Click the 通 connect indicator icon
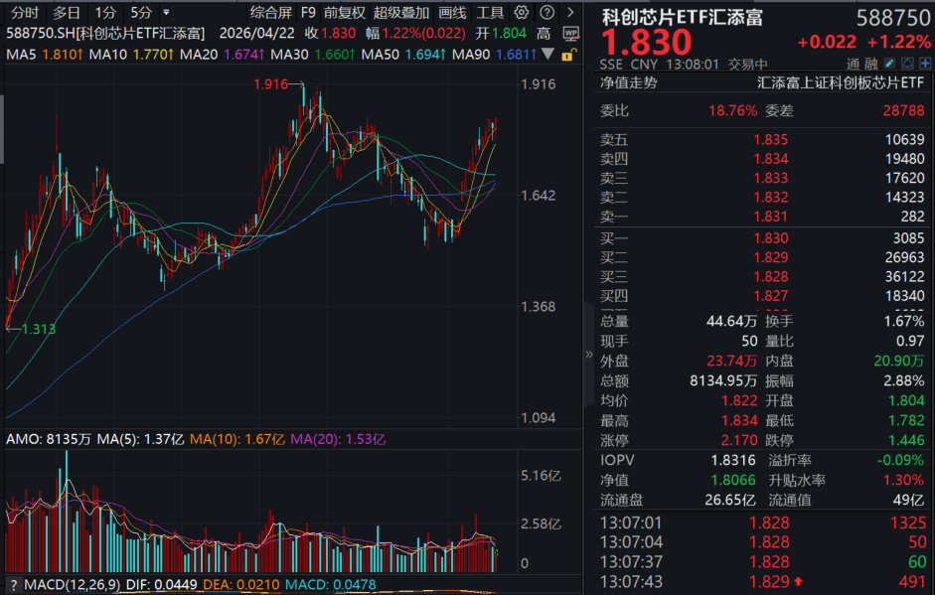Viewport: 935px width, 595px height. [x=853, y=63]
